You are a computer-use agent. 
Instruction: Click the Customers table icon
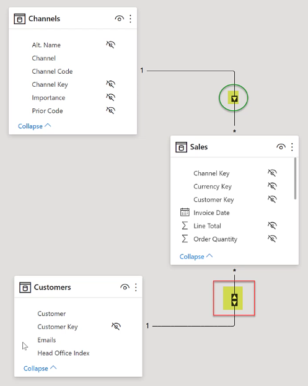[x=25, y=287]
